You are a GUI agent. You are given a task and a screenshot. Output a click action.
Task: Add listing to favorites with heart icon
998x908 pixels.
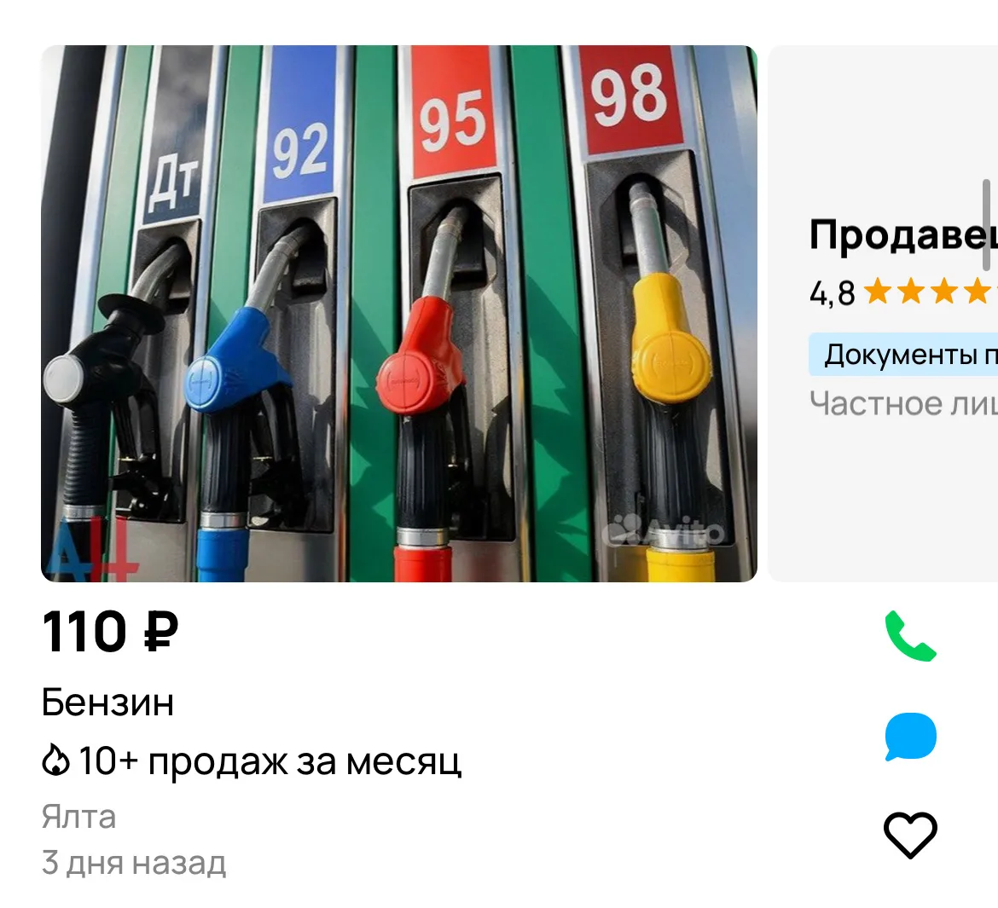pyautogui.click(x=910, y=835)
